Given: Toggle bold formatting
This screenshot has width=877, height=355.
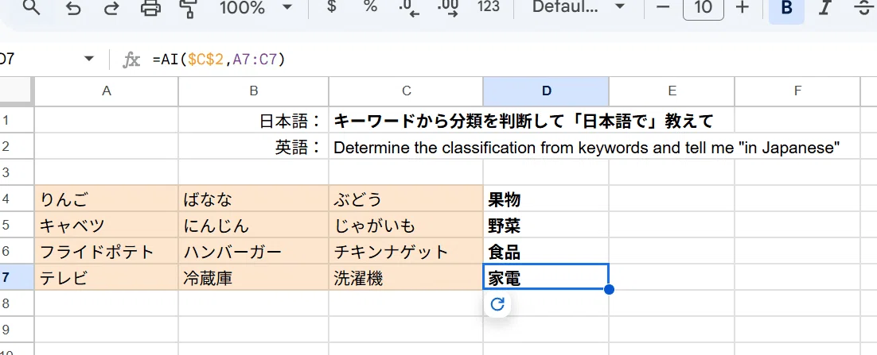Looking at the screenshot, I should pyautogui.click(x=786, y=8).
